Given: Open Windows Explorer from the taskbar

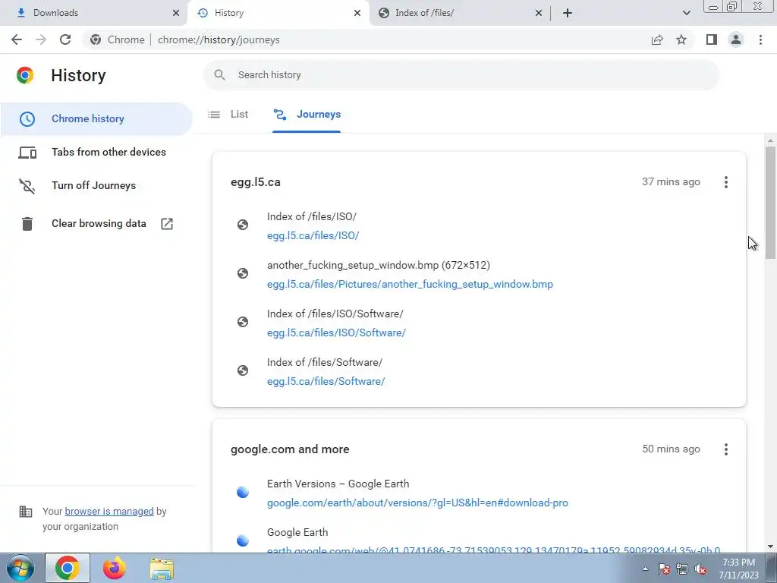Looking at the screenshot, I should 162,569.
